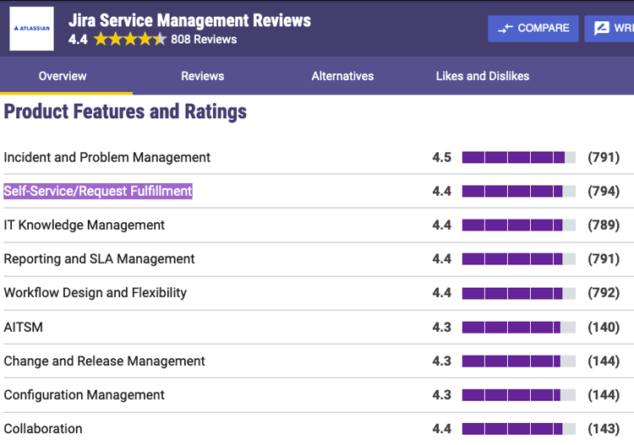The height and width of the screenshot is (445, 634).
Task: Select the Configuration Management label
Action: point(84,395)
